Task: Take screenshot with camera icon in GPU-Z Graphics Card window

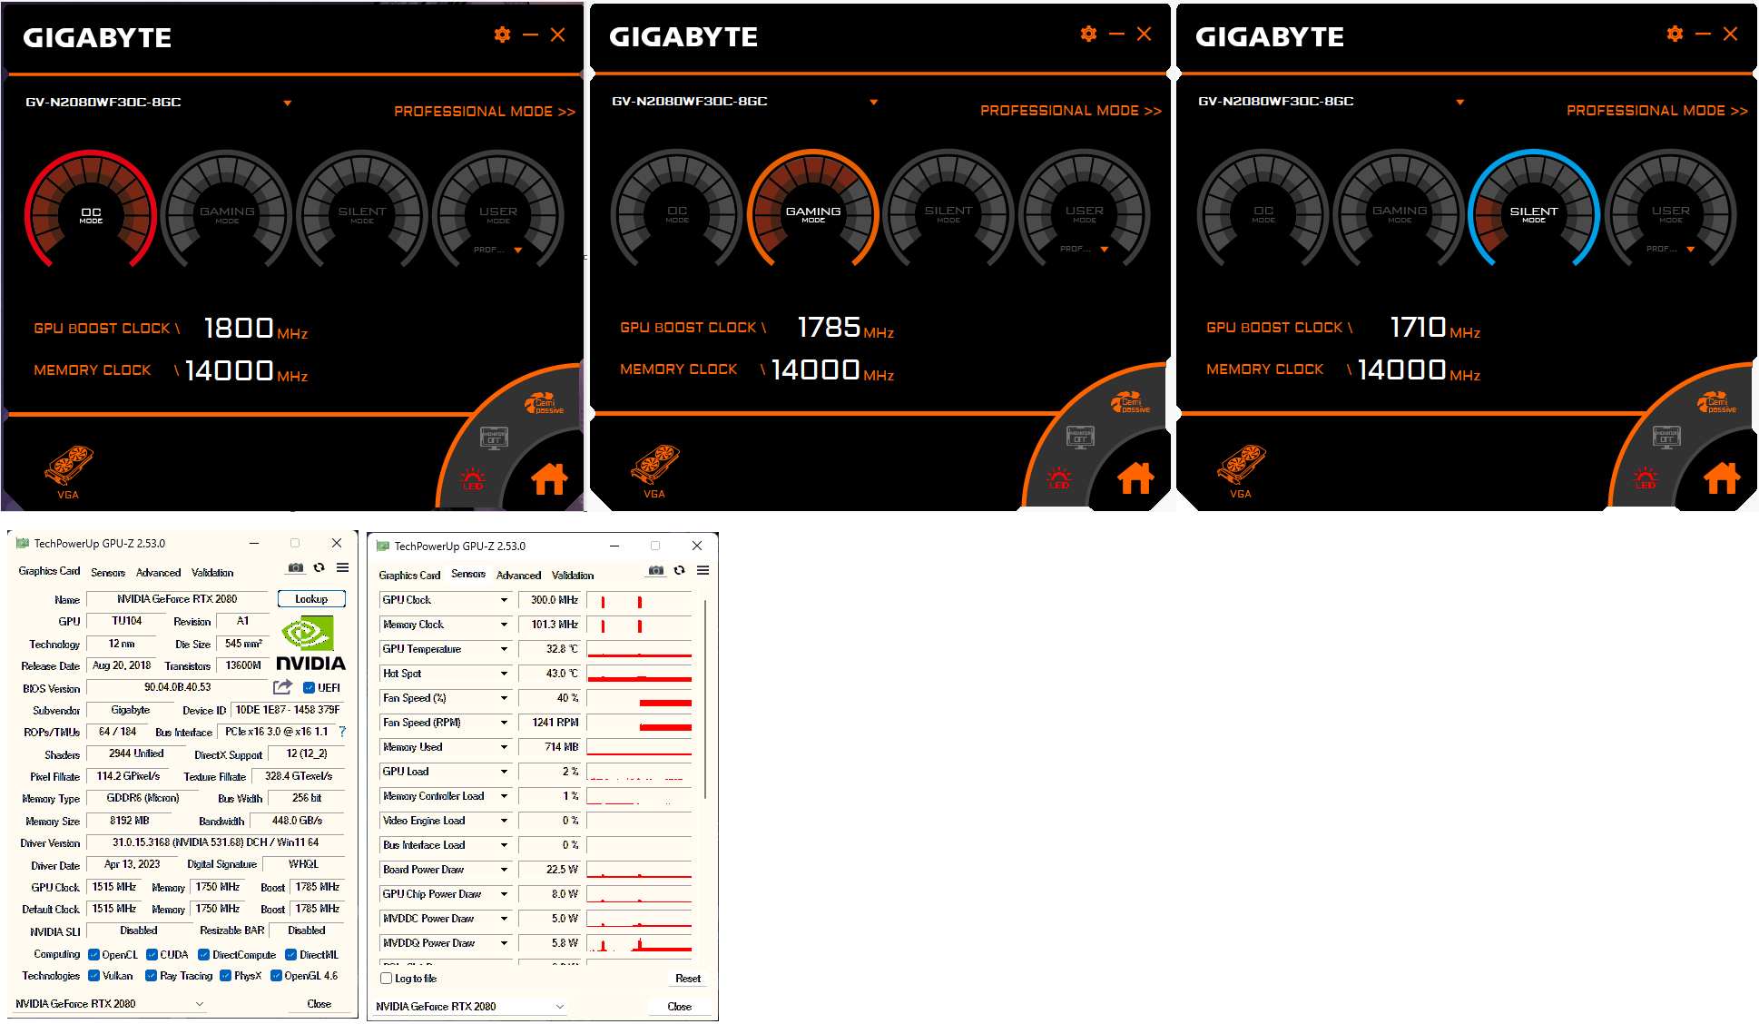Action: pos(296,568)
